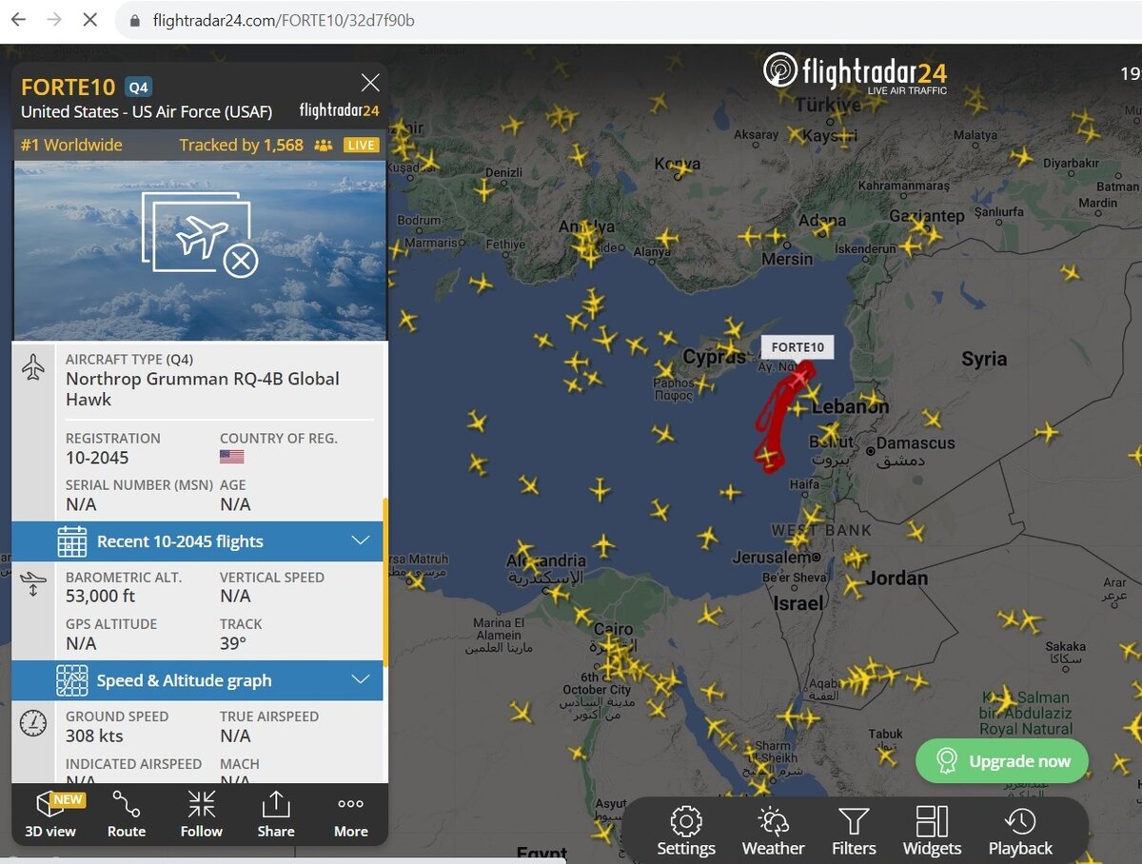1142x864 pixels.
Task: Click the address bar URL
Action: [284, 20]
